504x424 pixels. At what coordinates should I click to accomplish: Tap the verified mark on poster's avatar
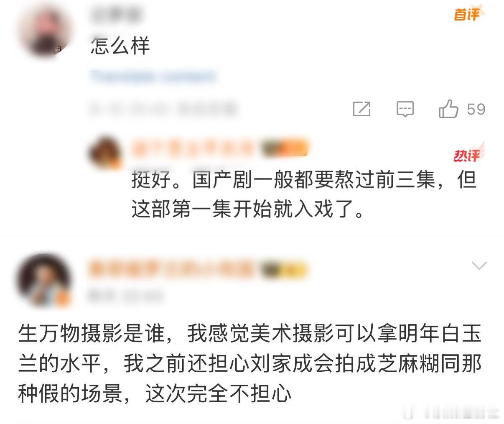(x=63, y=299)
